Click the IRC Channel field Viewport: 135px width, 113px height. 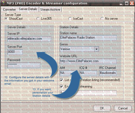(108, 73)
